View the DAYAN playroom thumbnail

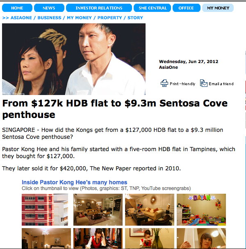[x=201, y=210]
